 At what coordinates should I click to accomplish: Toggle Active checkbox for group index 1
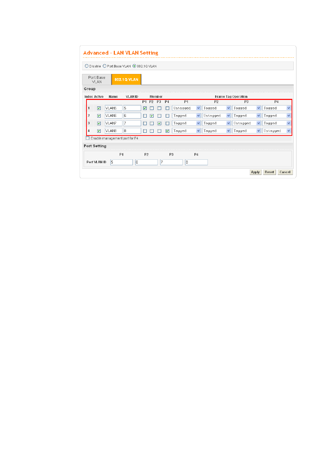coord(99,108)
